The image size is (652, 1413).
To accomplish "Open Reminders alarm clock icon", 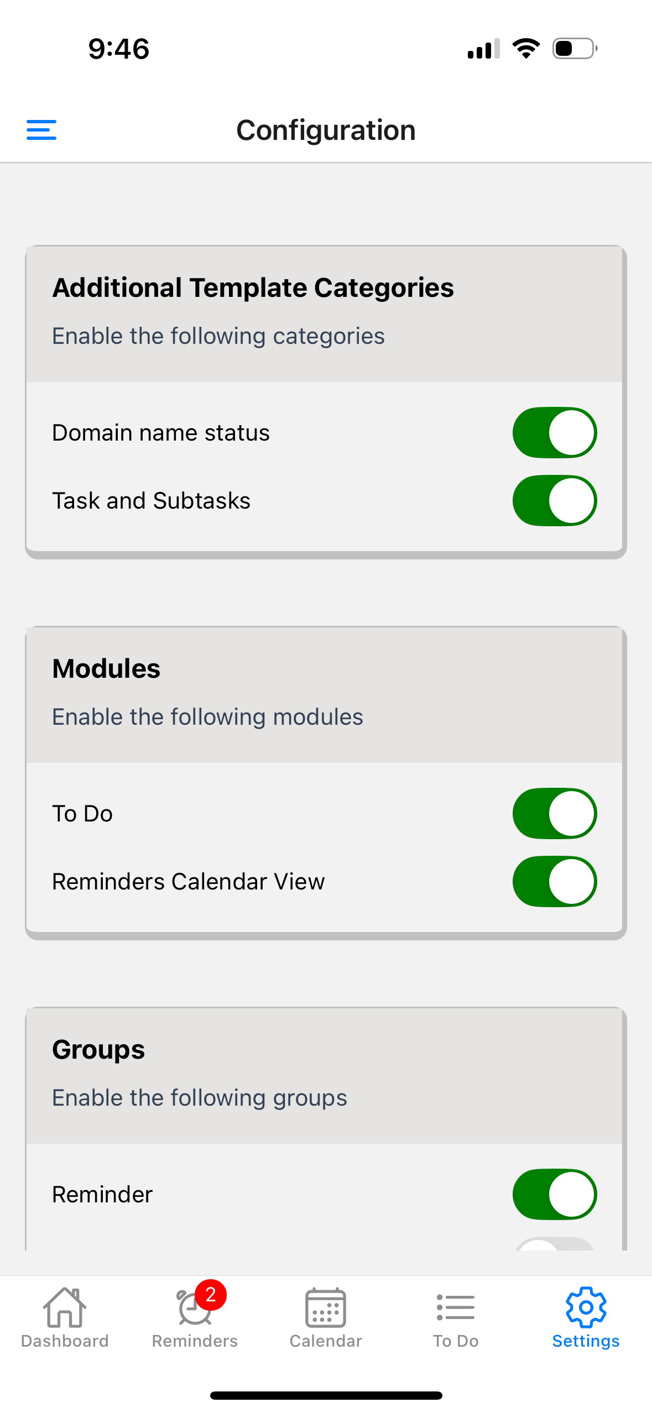I will (x=193, y=1310).
